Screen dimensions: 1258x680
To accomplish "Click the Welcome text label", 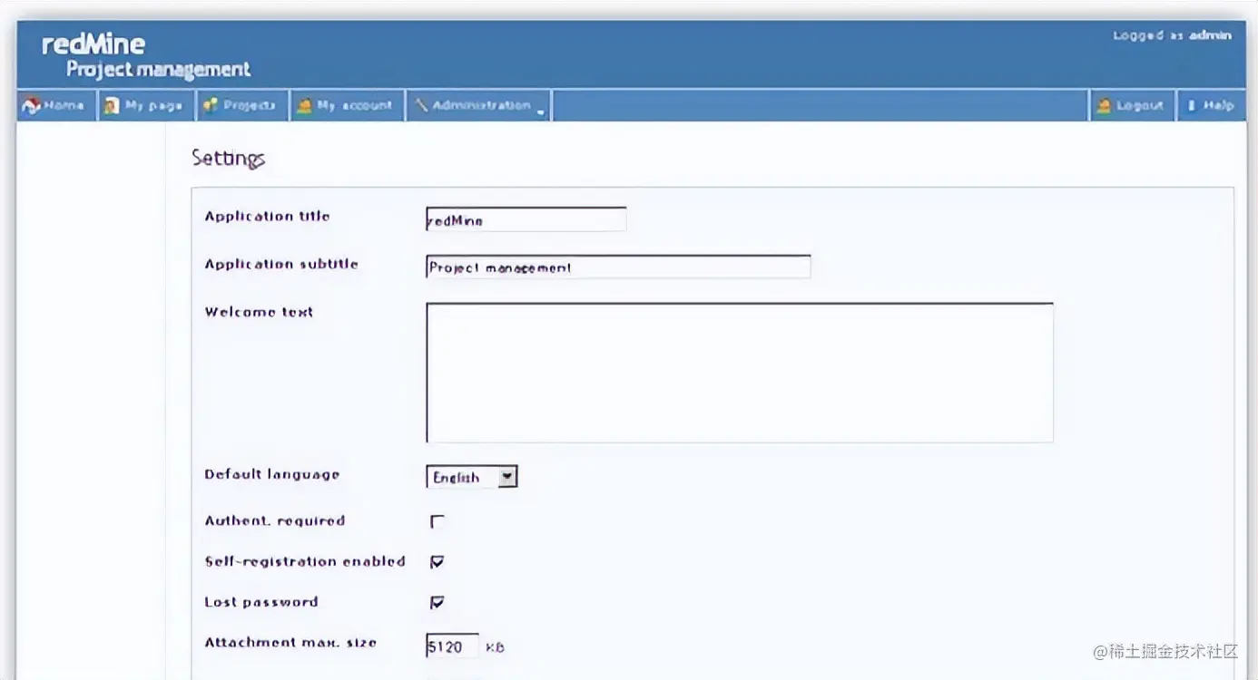I will 259,312.
